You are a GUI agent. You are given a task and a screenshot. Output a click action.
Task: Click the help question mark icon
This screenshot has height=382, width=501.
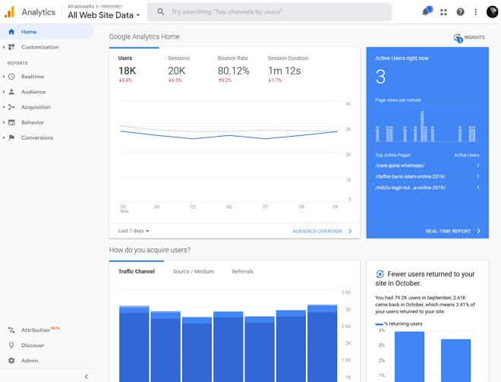coord(461,12)
